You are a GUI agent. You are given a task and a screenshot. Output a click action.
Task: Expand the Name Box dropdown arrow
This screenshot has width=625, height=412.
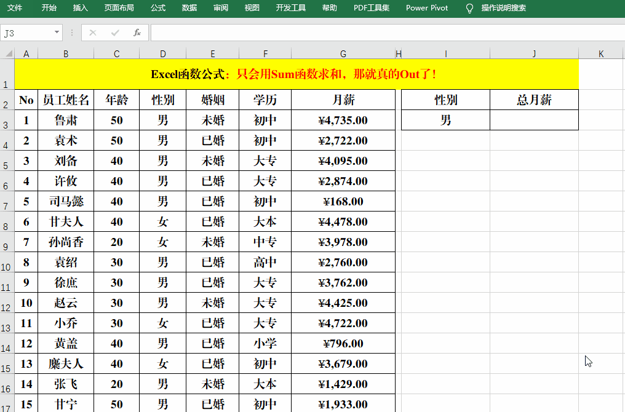pos(57,32)
